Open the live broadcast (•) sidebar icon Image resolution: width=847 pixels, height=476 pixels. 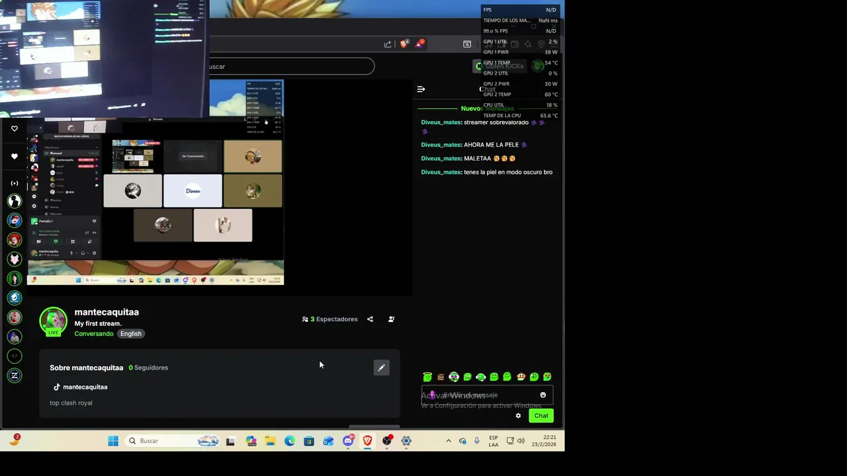point(15,183)
